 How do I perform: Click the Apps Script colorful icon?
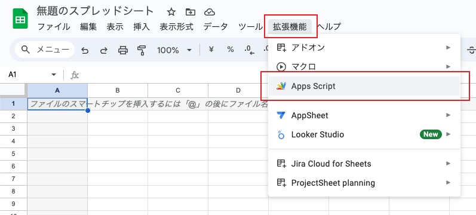[281, 86]
